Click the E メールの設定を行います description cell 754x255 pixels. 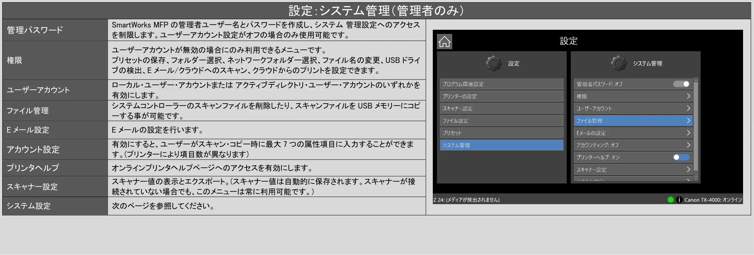(267, 130)
